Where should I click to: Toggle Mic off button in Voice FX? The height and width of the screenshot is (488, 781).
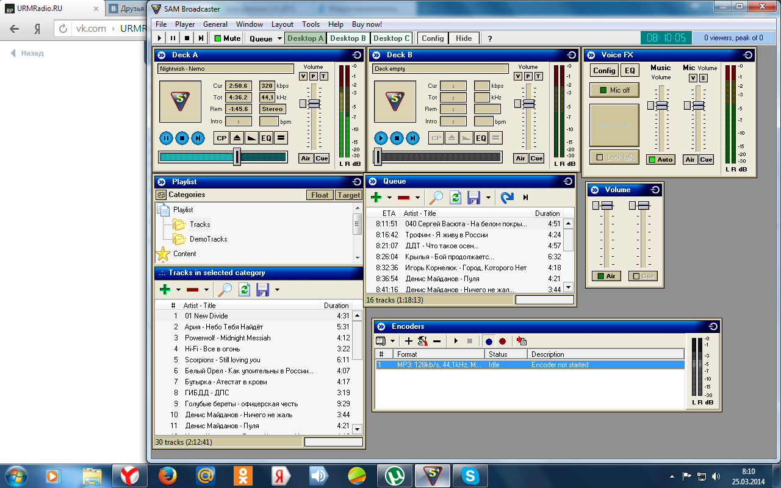pos(614,90)
